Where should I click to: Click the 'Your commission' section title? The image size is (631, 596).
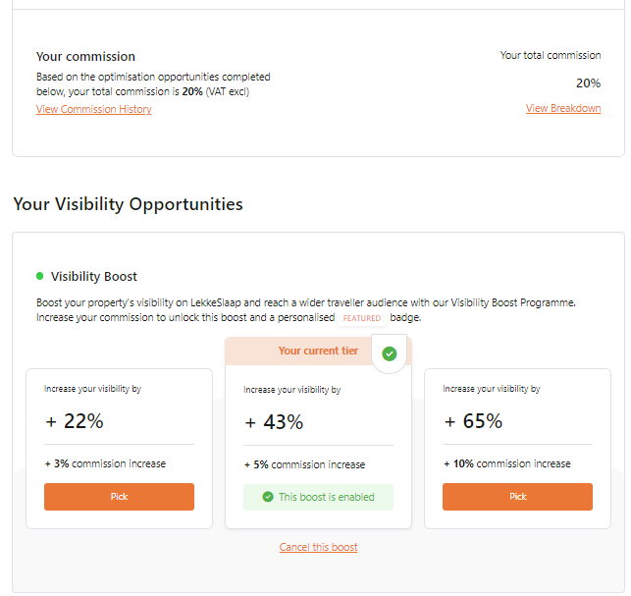(x=85, y=56)
